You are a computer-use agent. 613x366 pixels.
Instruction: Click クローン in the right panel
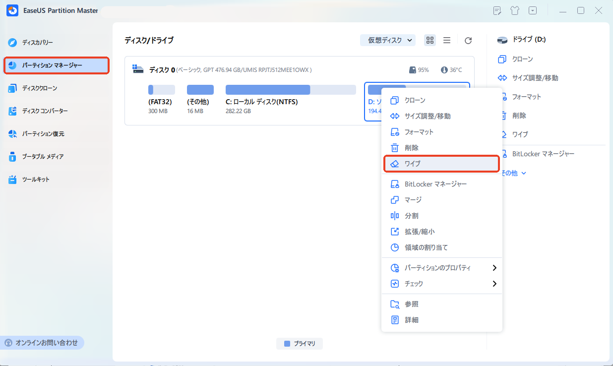pos(522,59)
